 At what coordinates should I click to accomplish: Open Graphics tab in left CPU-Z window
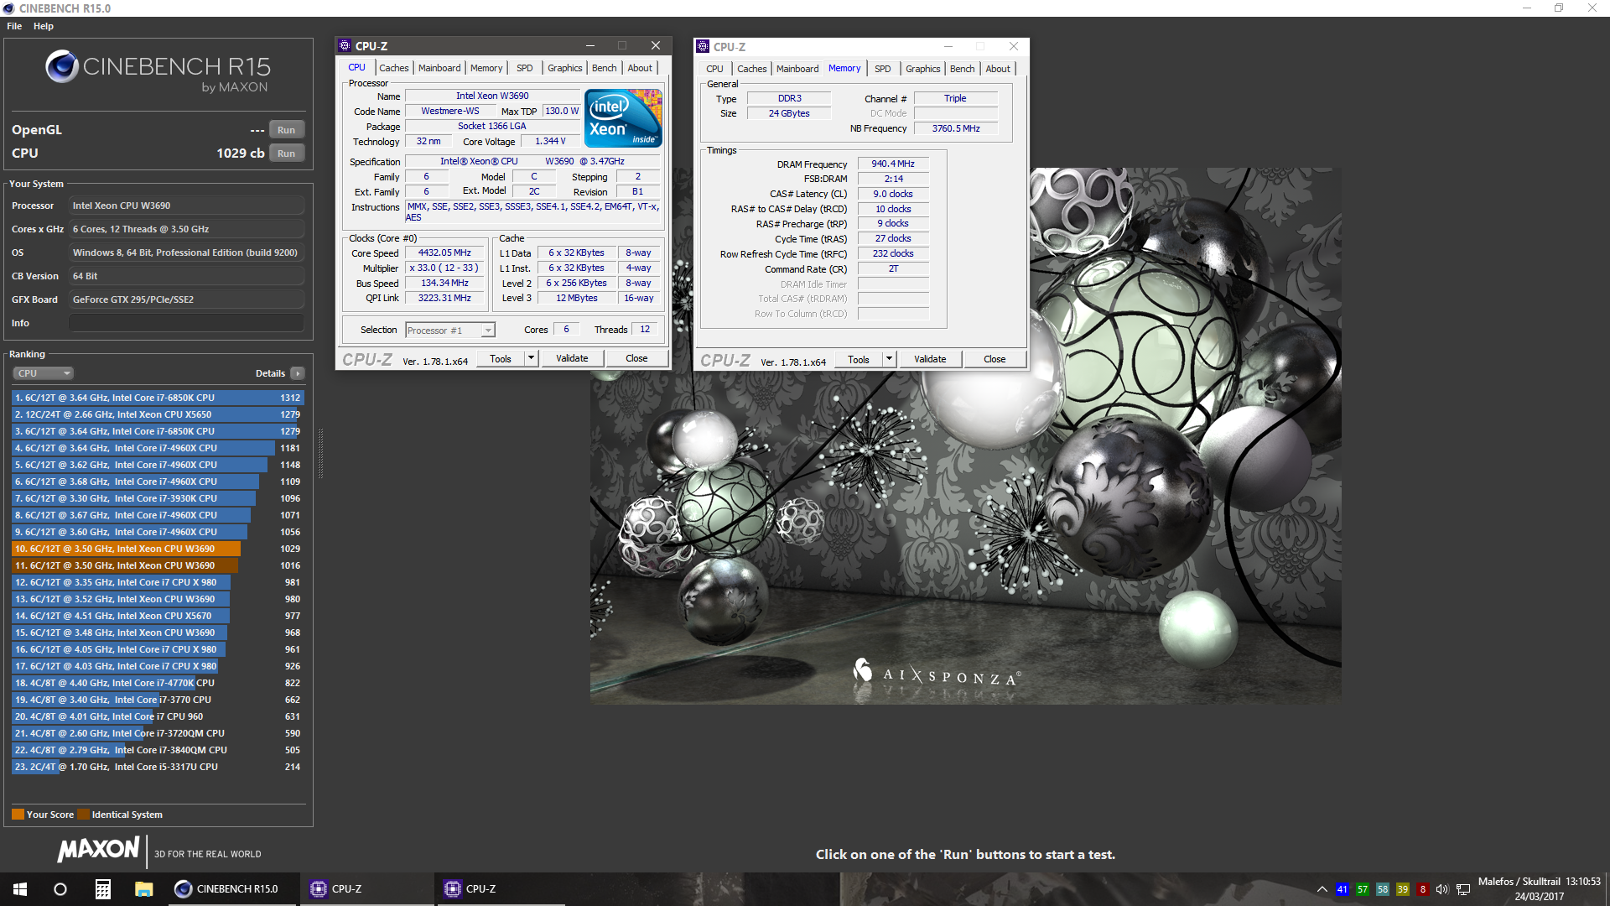coord(564,68)
